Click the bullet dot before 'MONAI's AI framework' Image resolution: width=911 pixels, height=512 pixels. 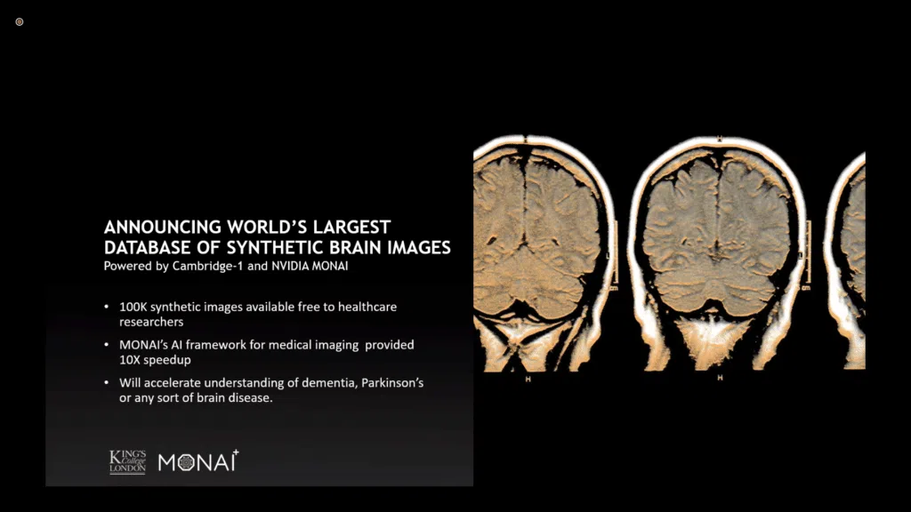(107, 344)
